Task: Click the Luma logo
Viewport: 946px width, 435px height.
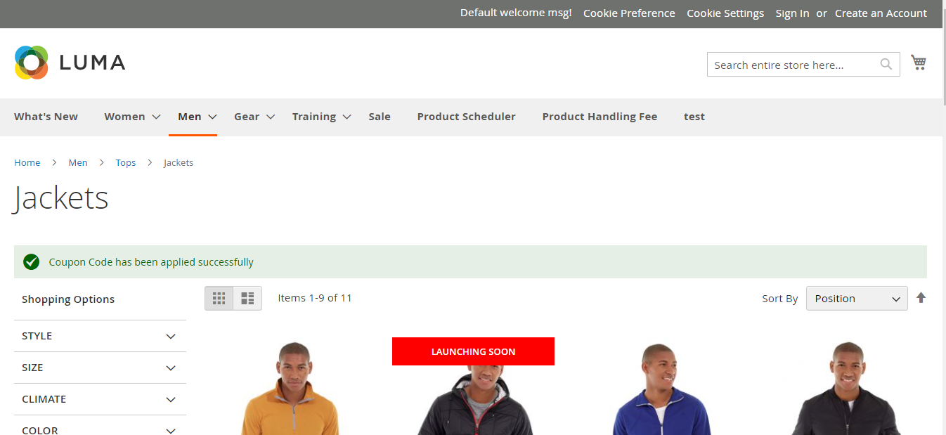Action: (x=69, y=63)
